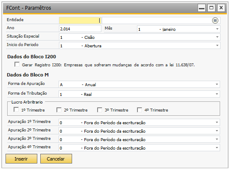Check the 1º Trimestre Lucro Arbitrario box

click(16, 109)
